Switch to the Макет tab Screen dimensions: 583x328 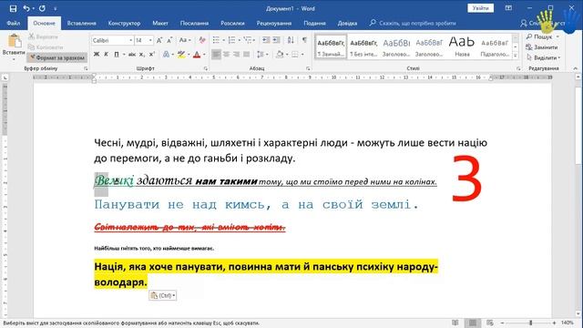tap(160, 23)
